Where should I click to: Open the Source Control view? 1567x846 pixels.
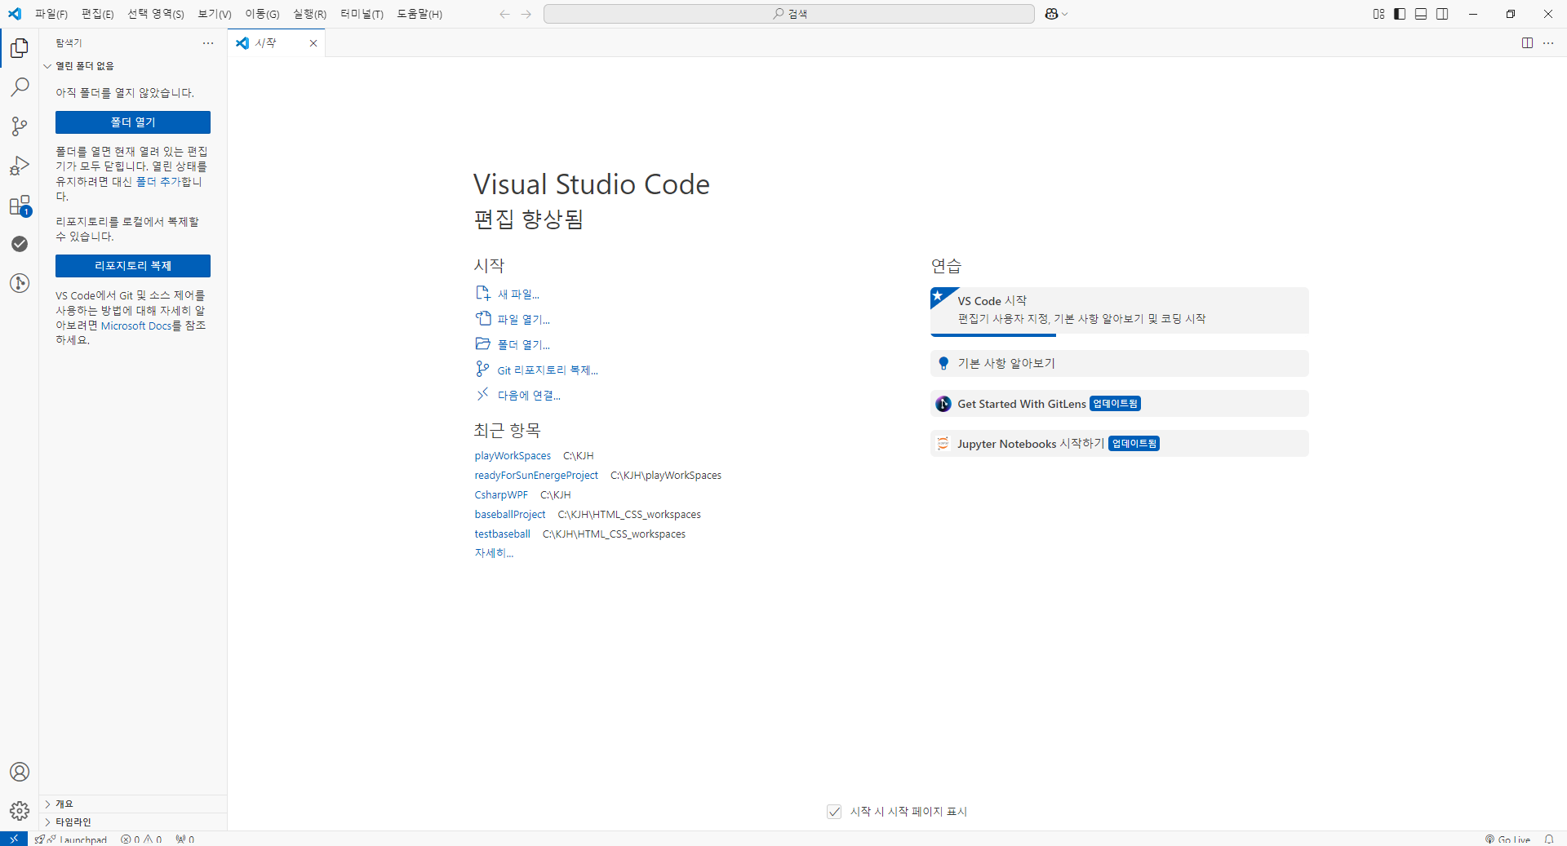point(20,126)
